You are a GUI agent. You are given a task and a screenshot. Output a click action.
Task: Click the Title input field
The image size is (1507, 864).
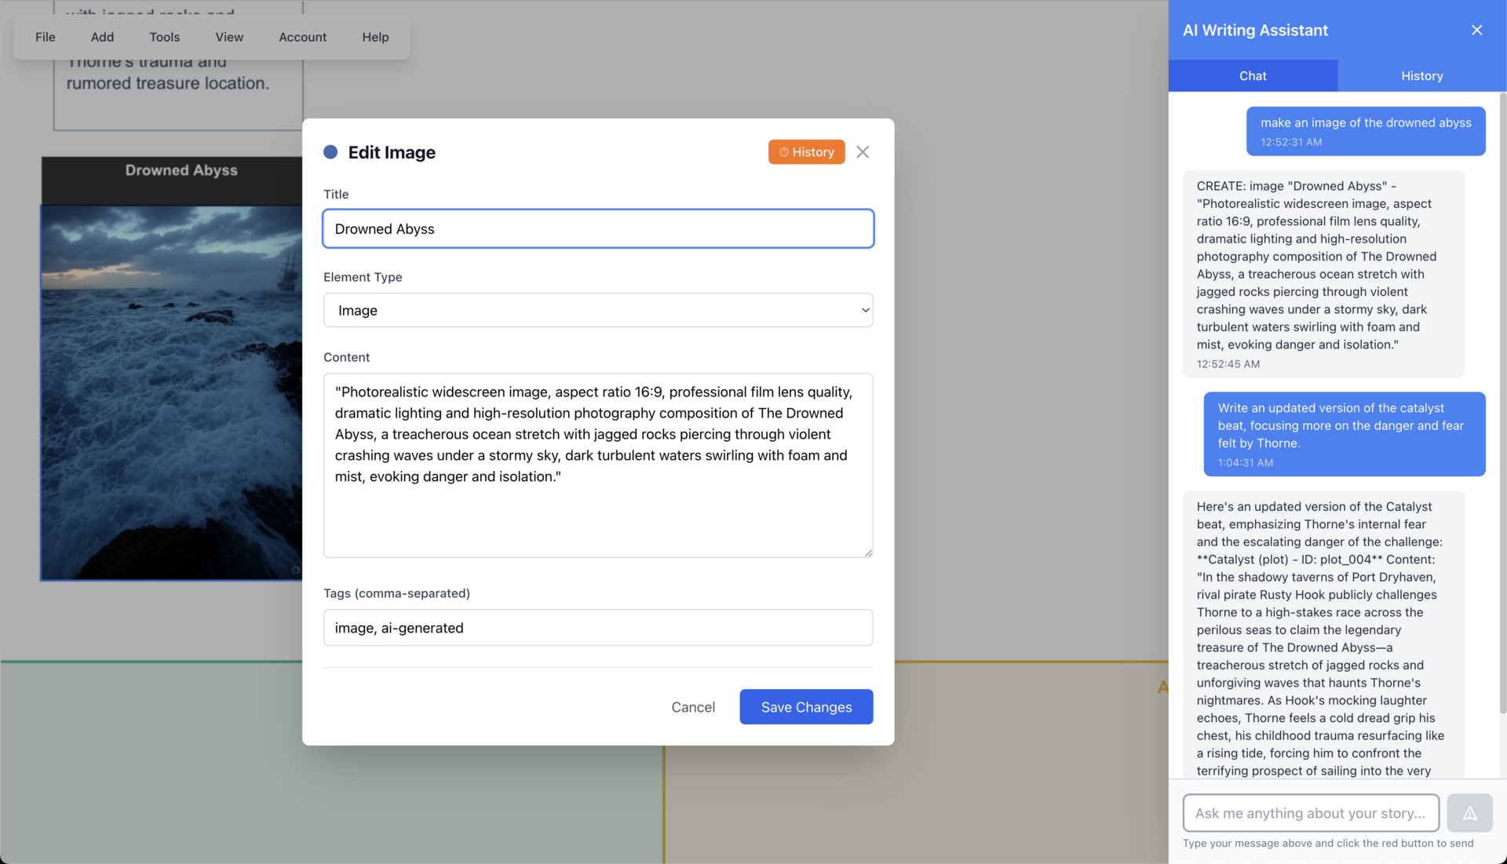click(597, 229)
